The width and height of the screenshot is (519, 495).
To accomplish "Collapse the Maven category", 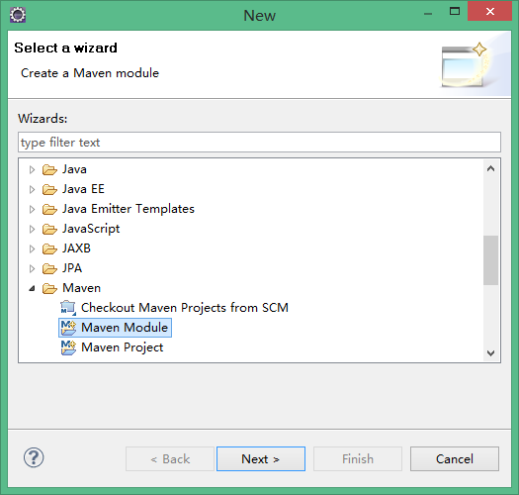I will tap(32, 288).
